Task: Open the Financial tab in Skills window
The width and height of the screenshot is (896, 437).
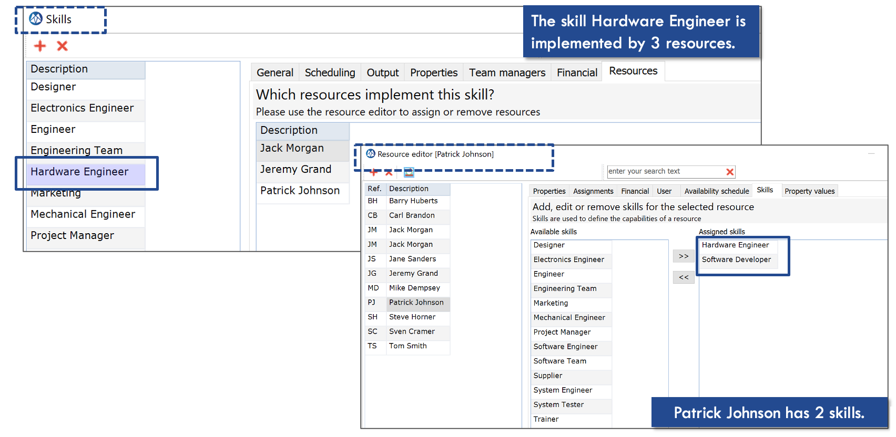Action: click(577, 72)
